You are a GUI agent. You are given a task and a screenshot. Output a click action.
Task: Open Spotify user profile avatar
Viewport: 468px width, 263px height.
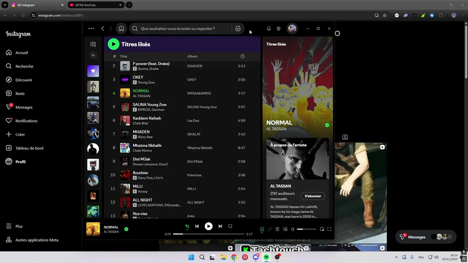pos(292,28)
